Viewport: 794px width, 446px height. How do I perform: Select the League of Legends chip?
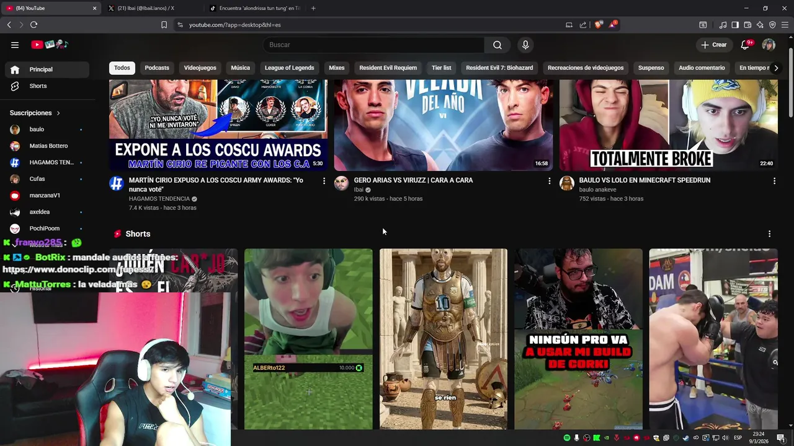pos(290,68)
